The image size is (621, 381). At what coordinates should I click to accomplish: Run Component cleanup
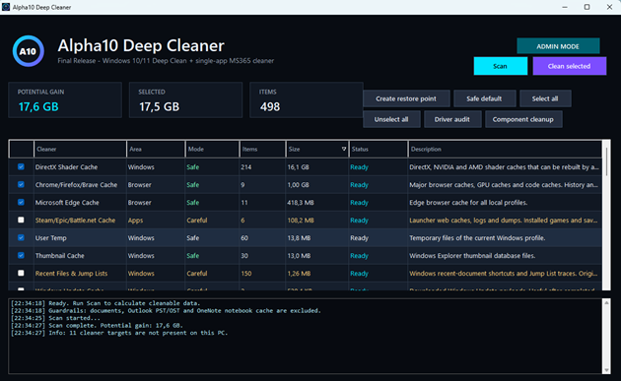point(523,119)
